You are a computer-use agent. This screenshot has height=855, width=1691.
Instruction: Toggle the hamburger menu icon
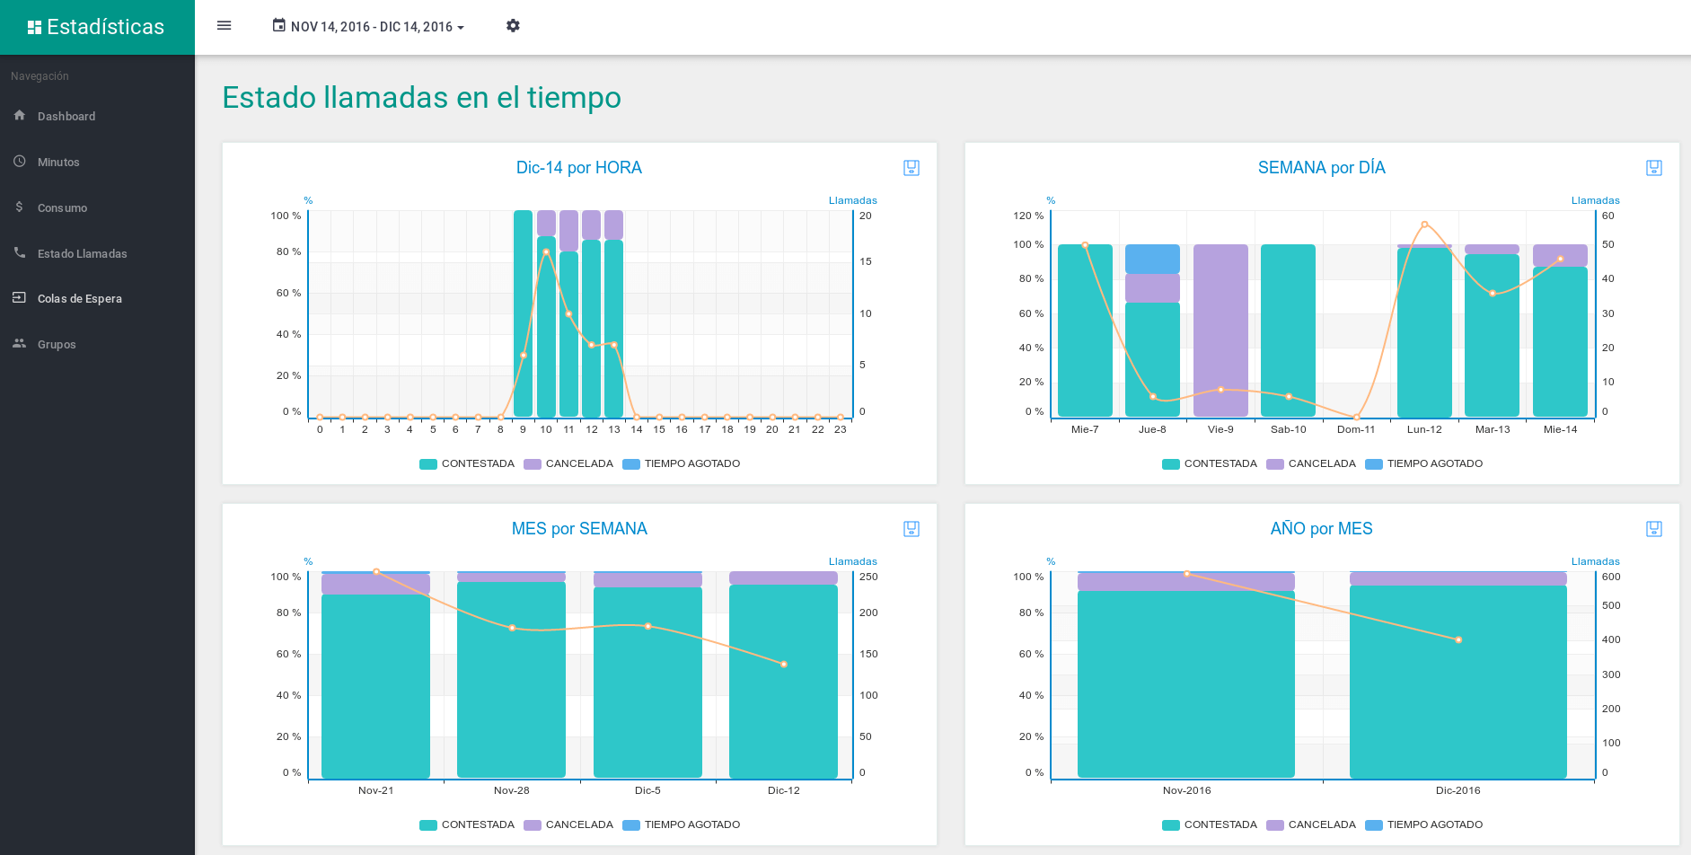pyautogui.click(x=225, y=26)
